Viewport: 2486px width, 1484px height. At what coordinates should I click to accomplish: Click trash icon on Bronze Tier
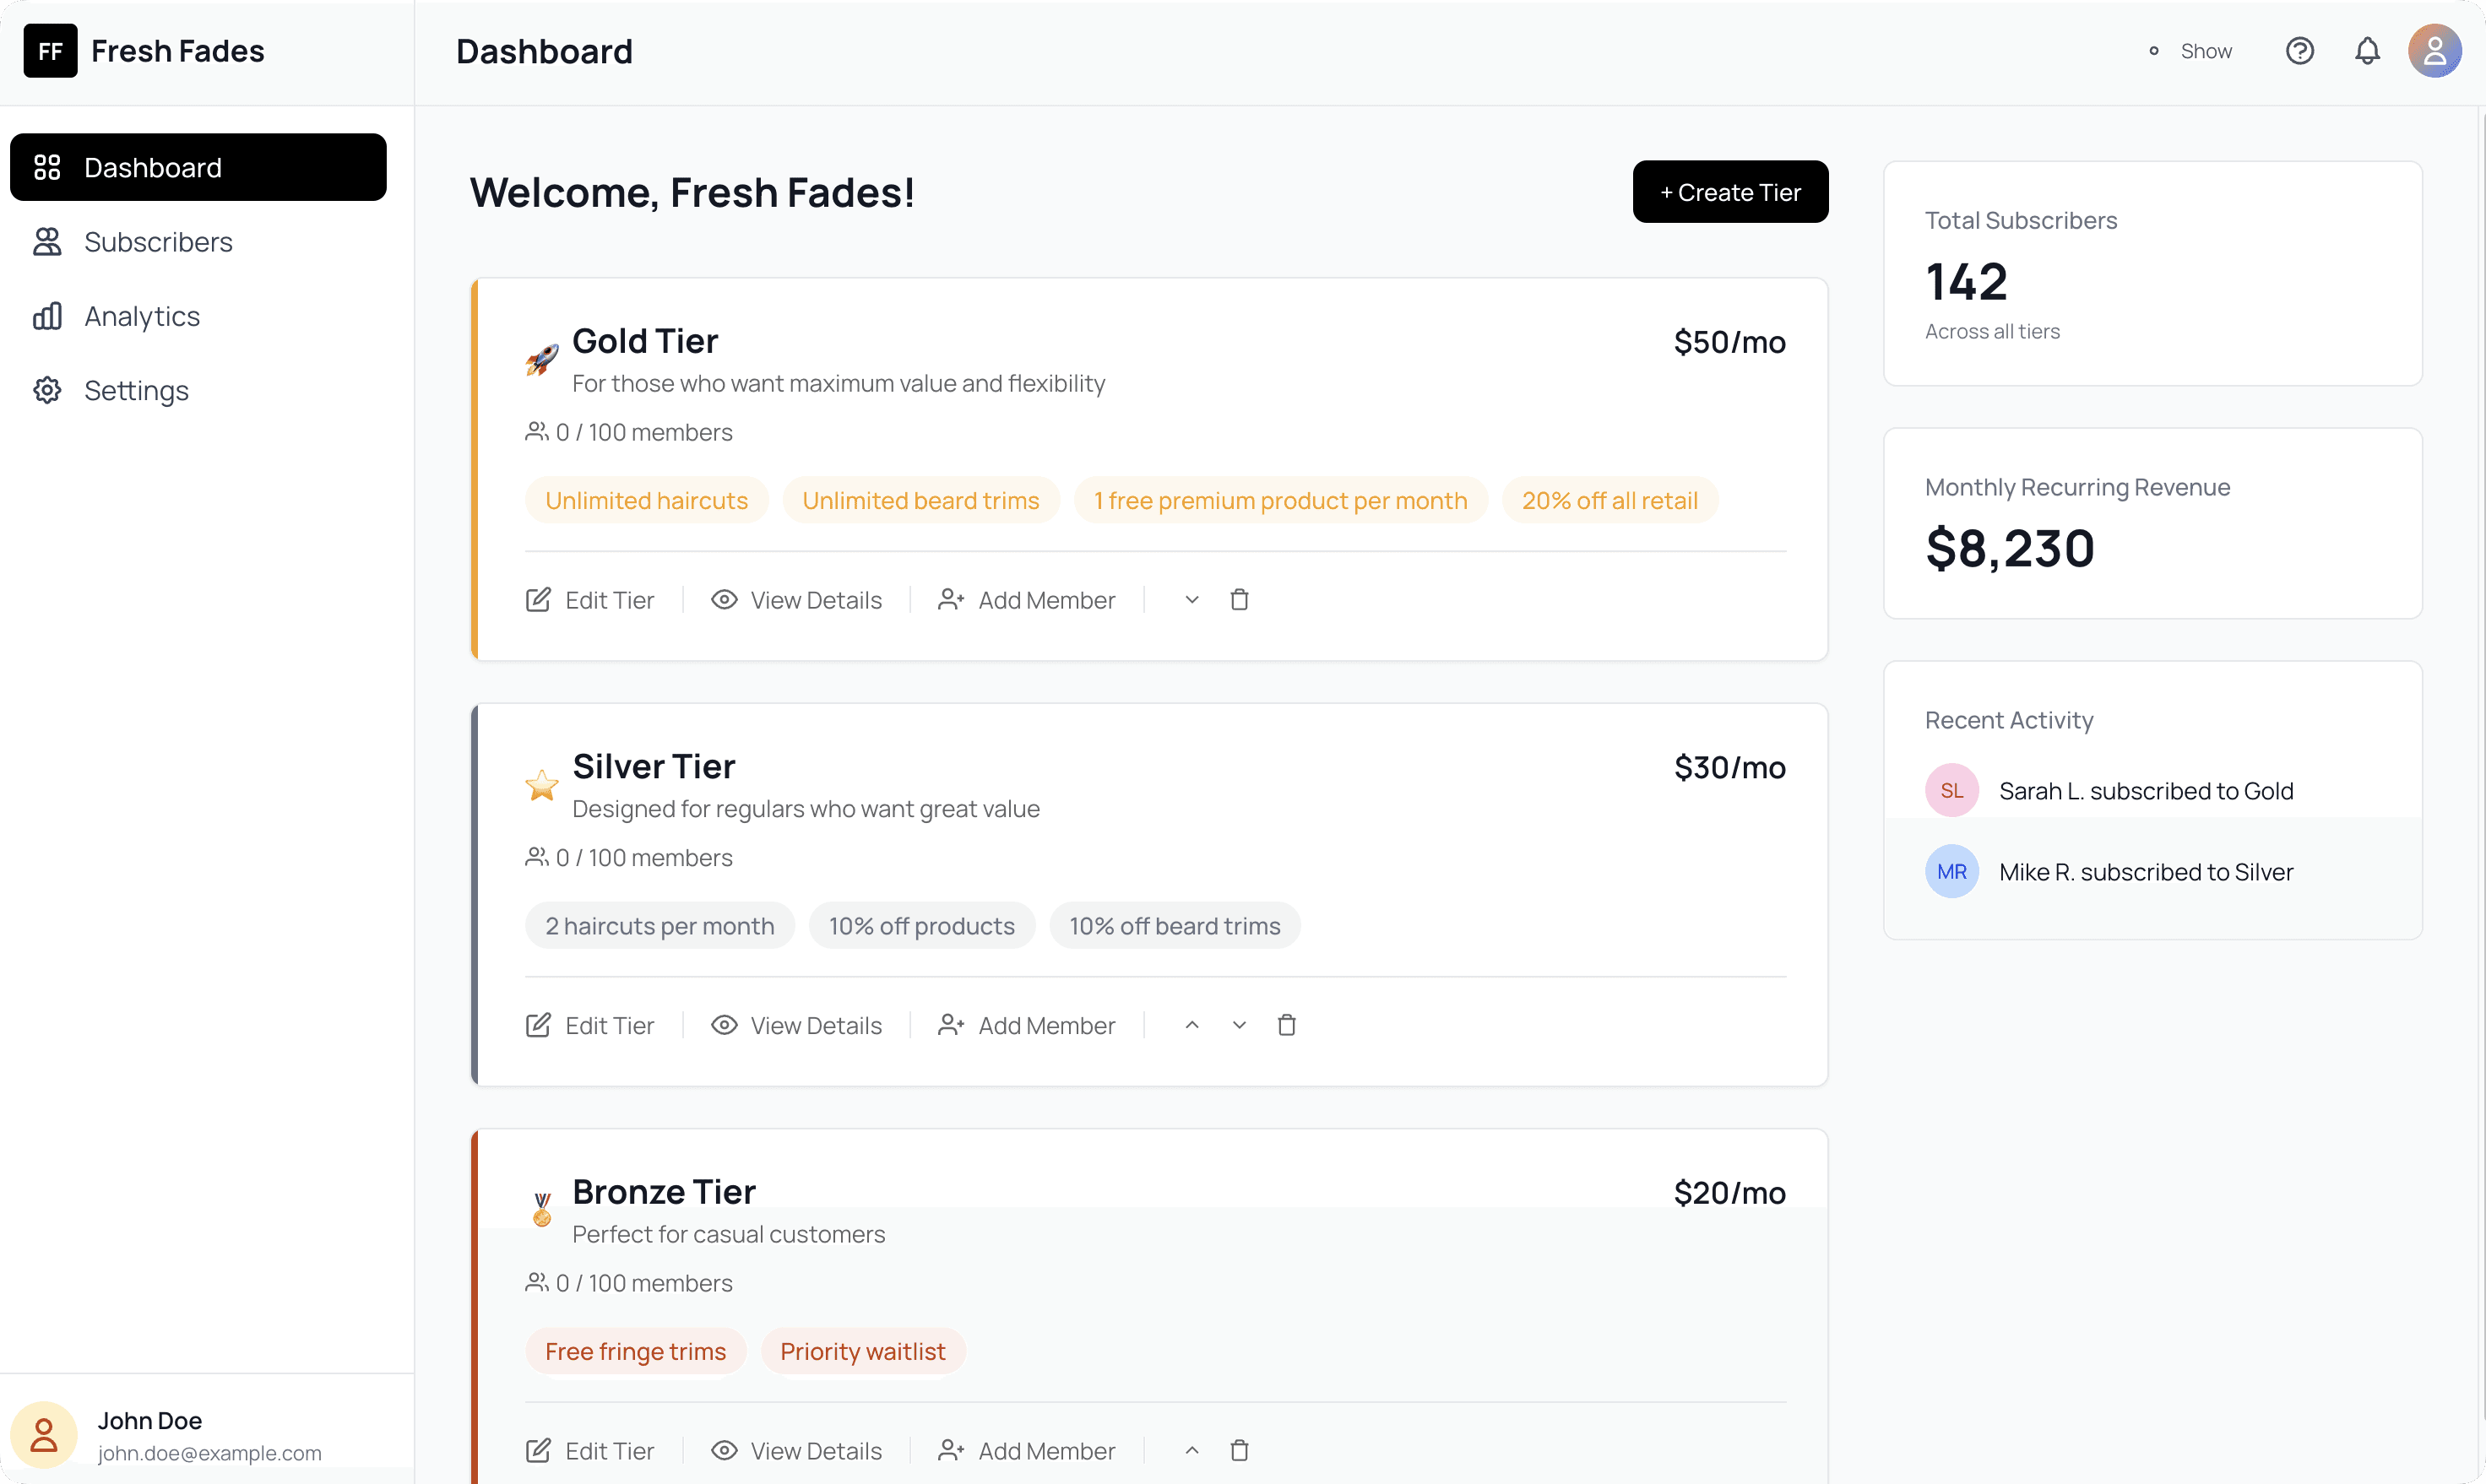1239,1450
